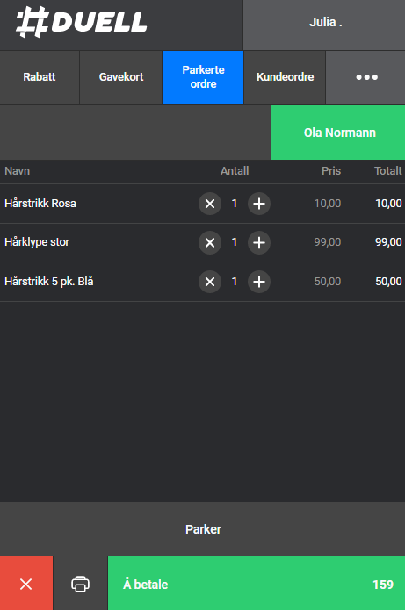Add one more Hårklype stor

(259, 243)
